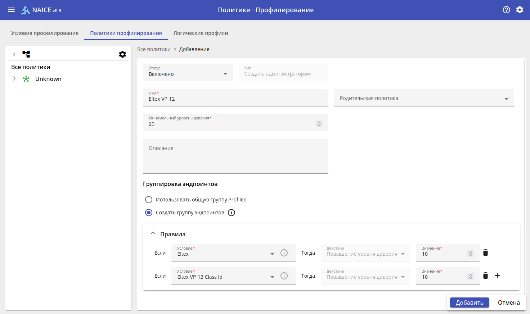The width and height of the screenshot is (530, 314).
Task: Open the parent policy dropdown
Action: coord(424,98)
